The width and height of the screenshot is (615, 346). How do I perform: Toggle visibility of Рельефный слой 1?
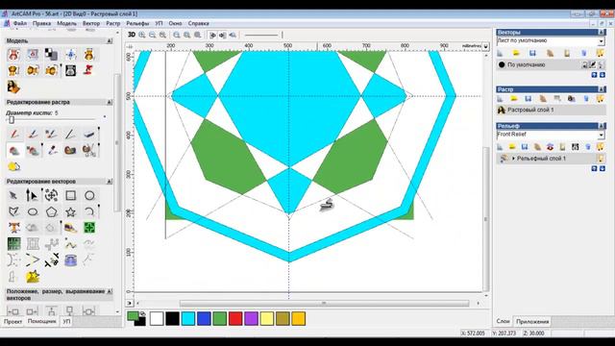tap(601, 159)
